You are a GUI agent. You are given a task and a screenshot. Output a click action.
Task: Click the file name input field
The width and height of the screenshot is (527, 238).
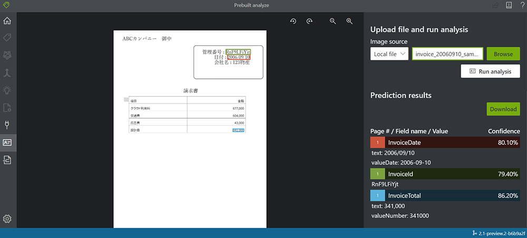click(x=447, y=54)
